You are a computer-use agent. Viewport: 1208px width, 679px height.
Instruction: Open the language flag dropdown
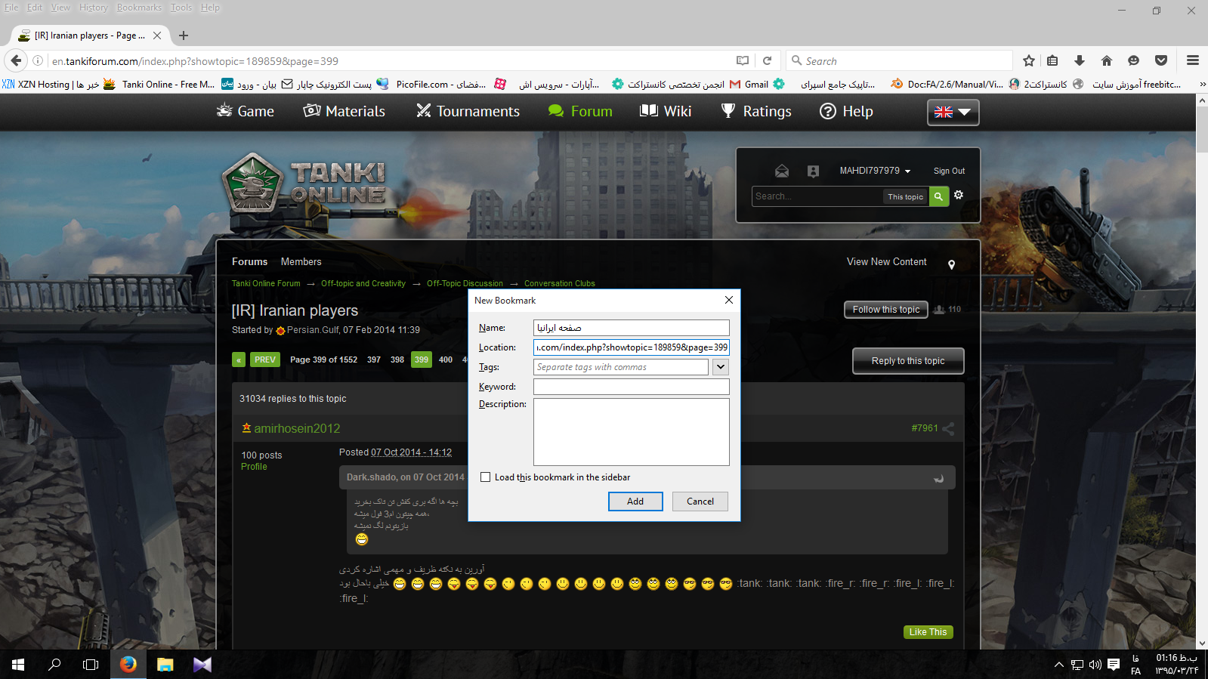click(953, 112)
